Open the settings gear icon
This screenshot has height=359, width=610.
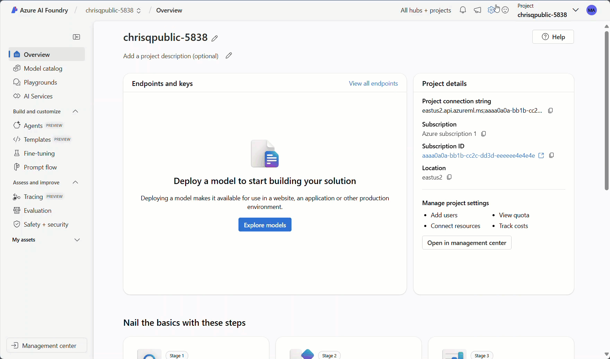[x=491, y=10]
